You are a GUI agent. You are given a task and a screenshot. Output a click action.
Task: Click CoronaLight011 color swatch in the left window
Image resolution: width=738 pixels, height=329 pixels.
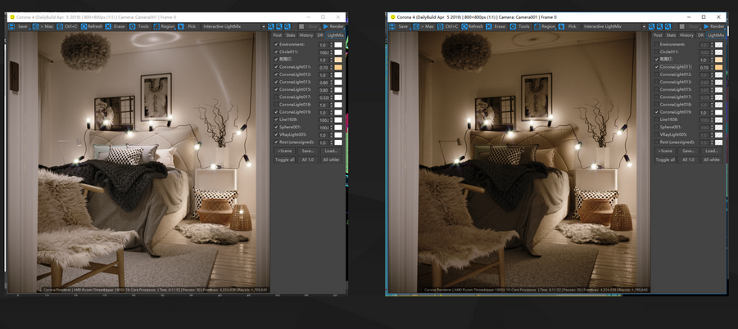point(337,67)
